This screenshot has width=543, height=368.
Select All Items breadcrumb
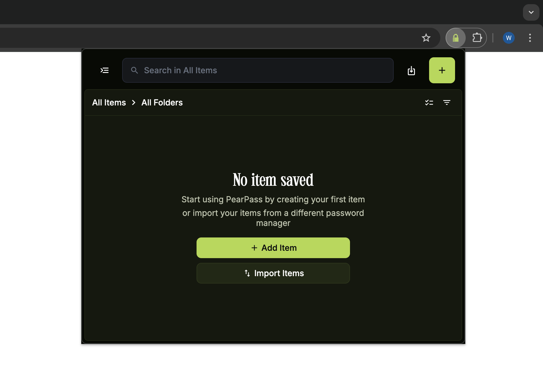pyautogui.click(x=109, y=102)
